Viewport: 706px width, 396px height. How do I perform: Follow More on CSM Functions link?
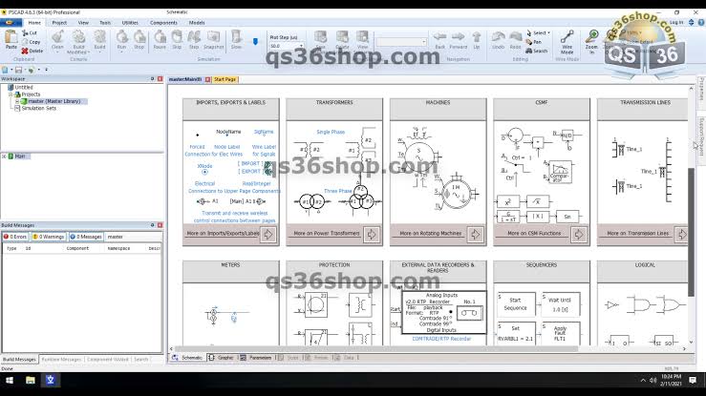pos(534,234)
